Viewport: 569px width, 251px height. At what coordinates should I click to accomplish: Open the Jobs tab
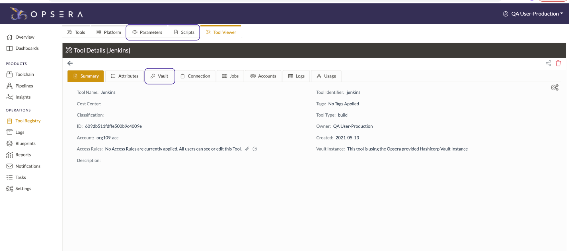click(230, 76)
